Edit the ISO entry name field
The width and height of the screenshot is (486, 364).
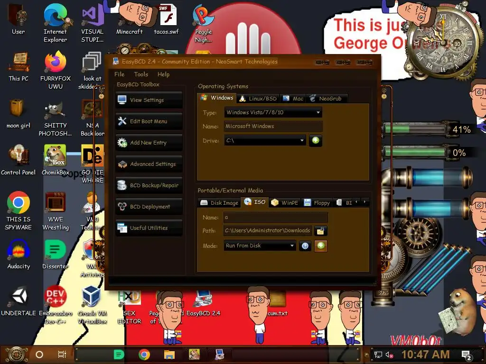tap(276, 217)
